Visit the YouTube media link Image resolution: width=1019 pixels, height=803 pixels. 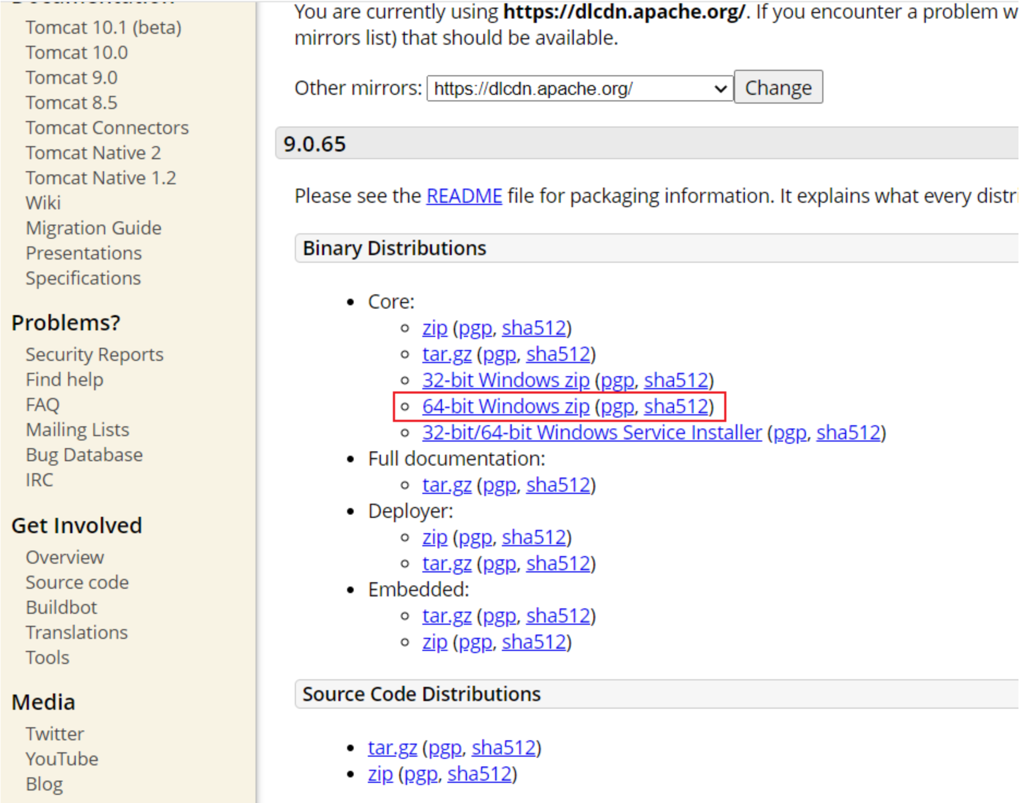(x=62, y=759)
